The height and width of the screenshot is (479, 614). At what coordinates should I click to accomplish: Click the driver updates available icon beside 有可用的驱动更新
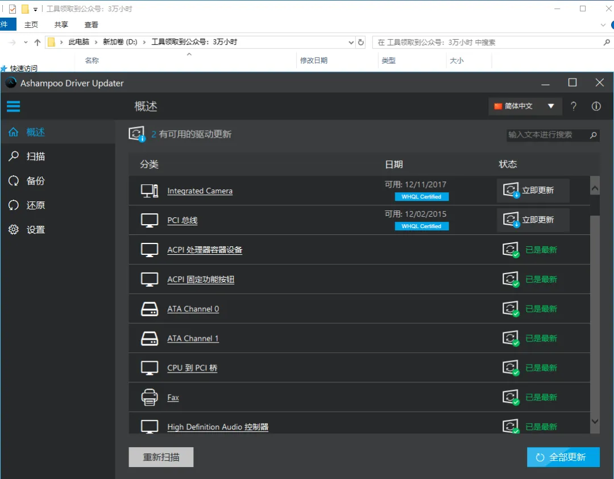click(136, 134)
